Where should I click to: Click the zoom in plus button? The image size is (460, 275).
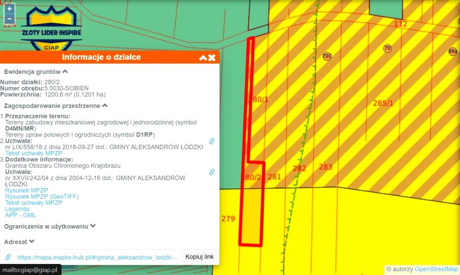10,9
